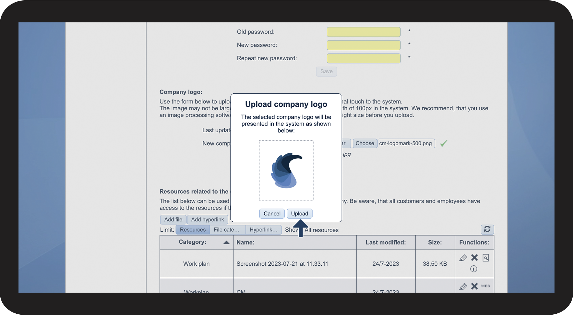573x315 pixels.
Task: Click the 24/7-2023 date in Work plan row
Action: pyautogui.click(x=386, y=264)
